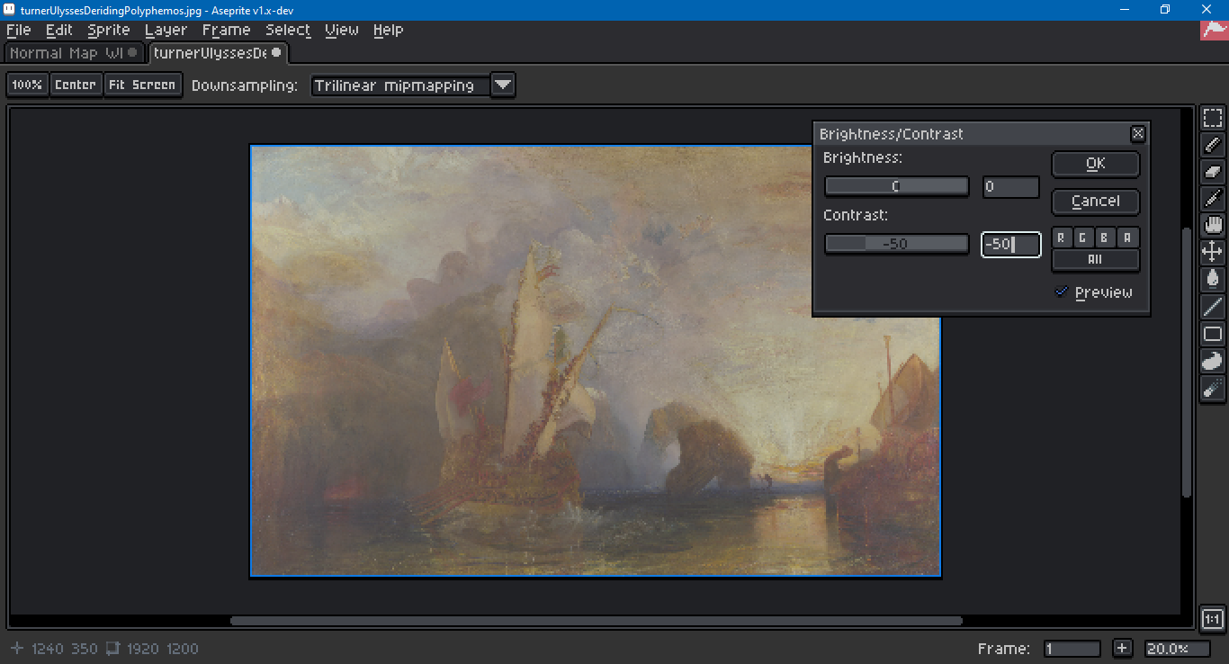Screen dimensions: 1229x664
Task: Select the Rectangle shape tool
Action: tap(1213, 334)
